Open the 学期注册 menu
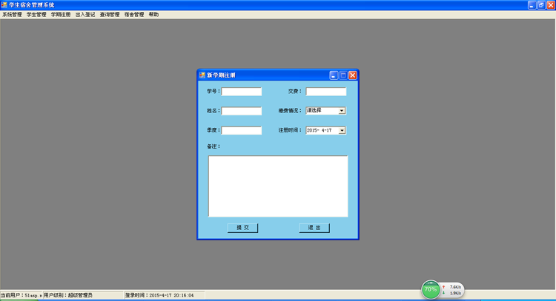 [61, 15]
